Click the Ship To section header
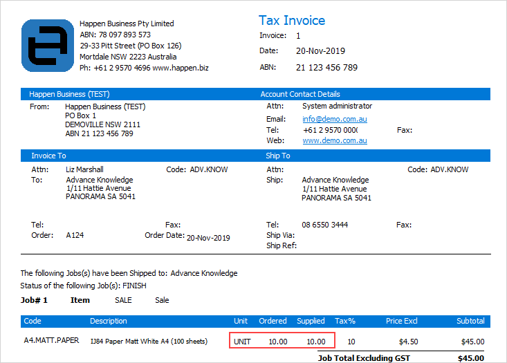 click(x=278, y=156)
